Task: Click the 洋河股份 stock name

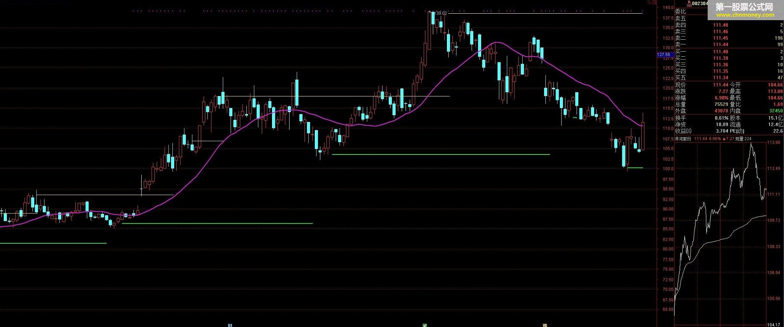Action: tap(683, 139)
